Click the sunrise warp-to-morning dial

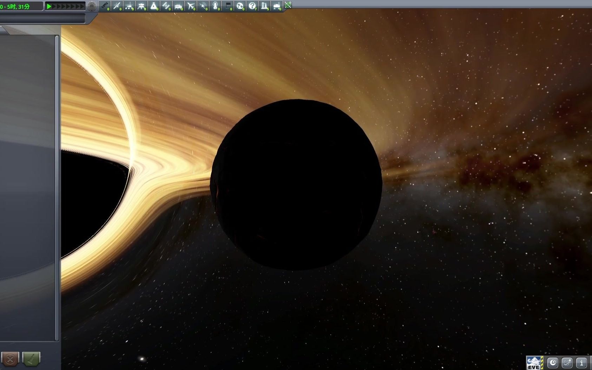click(92, 6)
